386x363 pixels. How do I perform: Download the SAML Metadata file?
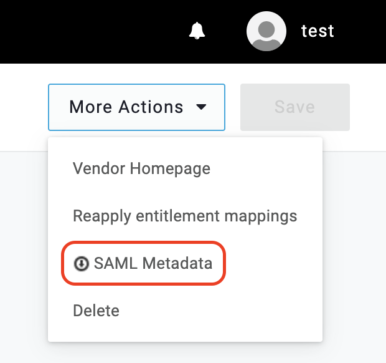click(x=153, y=264)
